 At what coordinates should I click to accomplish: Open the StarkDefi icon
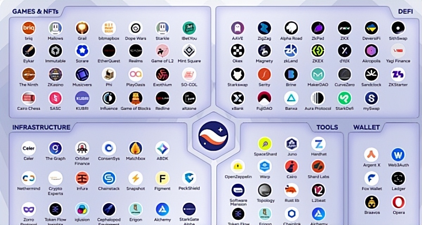pos(345,98)
